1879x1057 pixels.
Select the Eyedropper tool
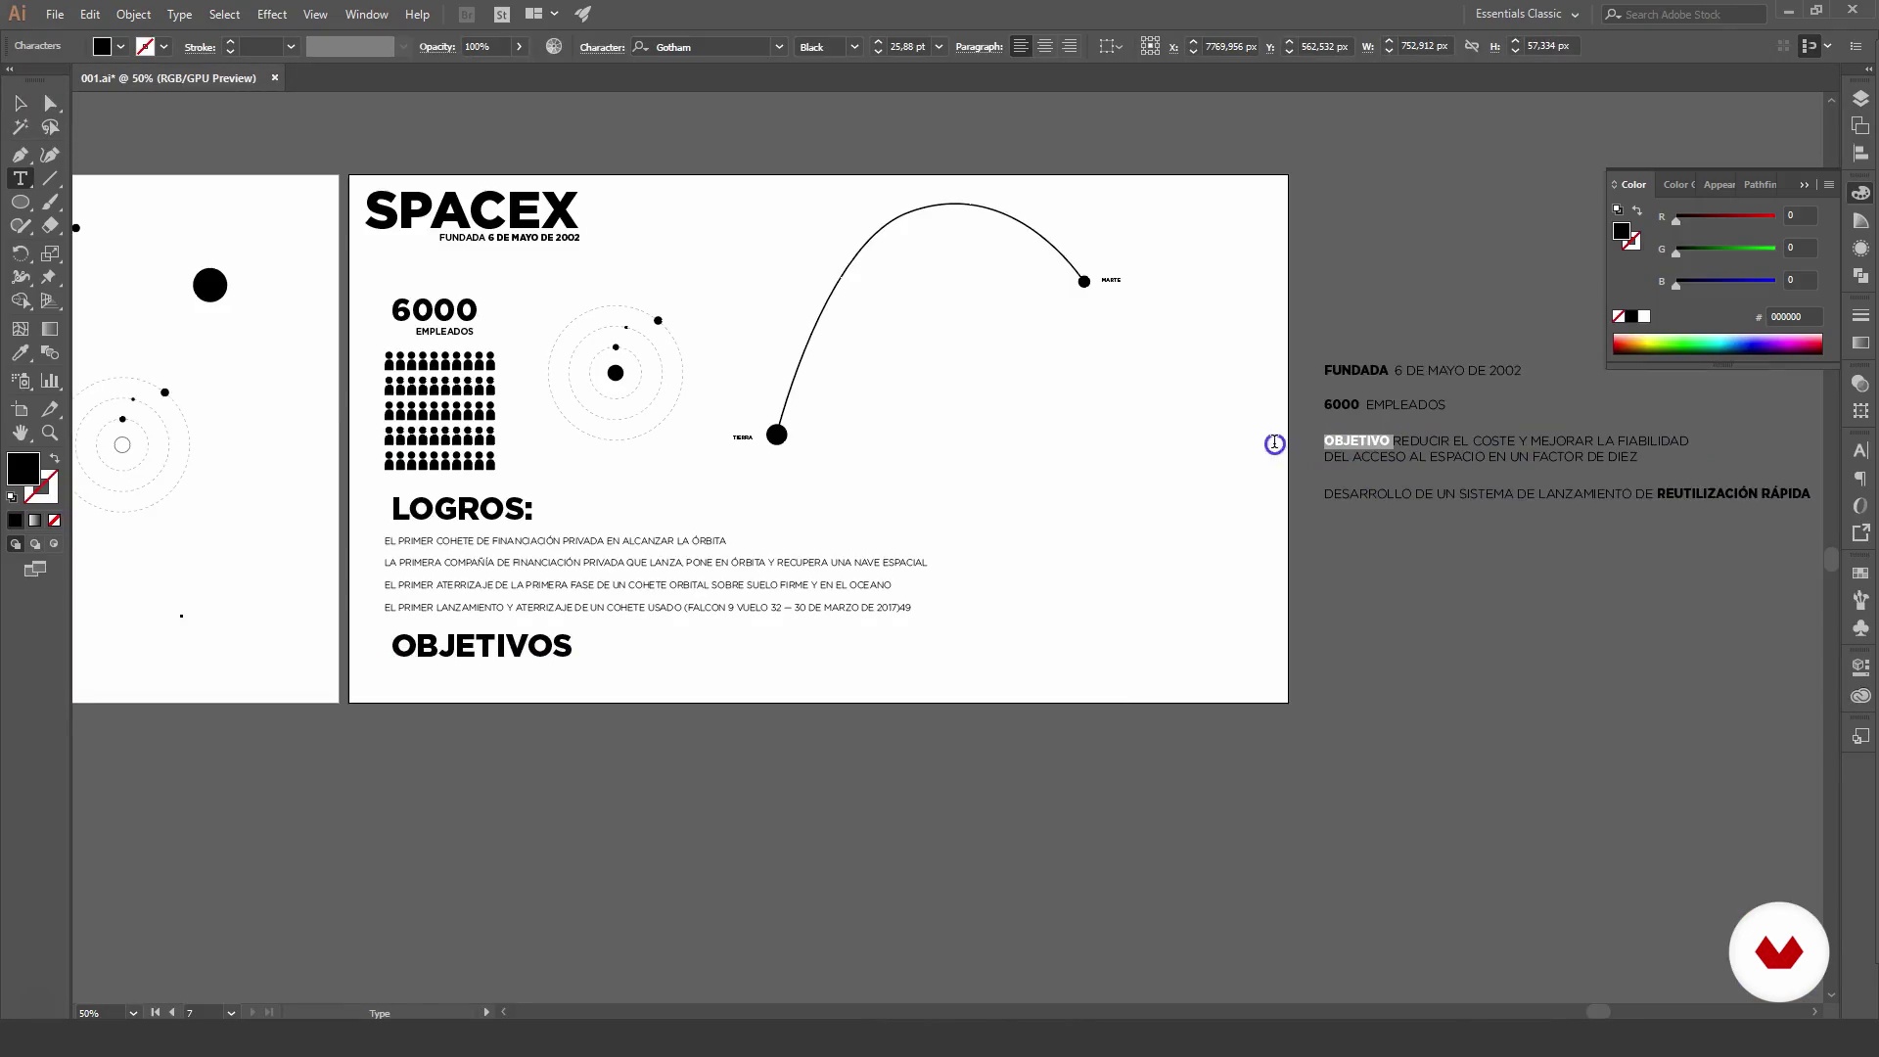click(20, 353)
